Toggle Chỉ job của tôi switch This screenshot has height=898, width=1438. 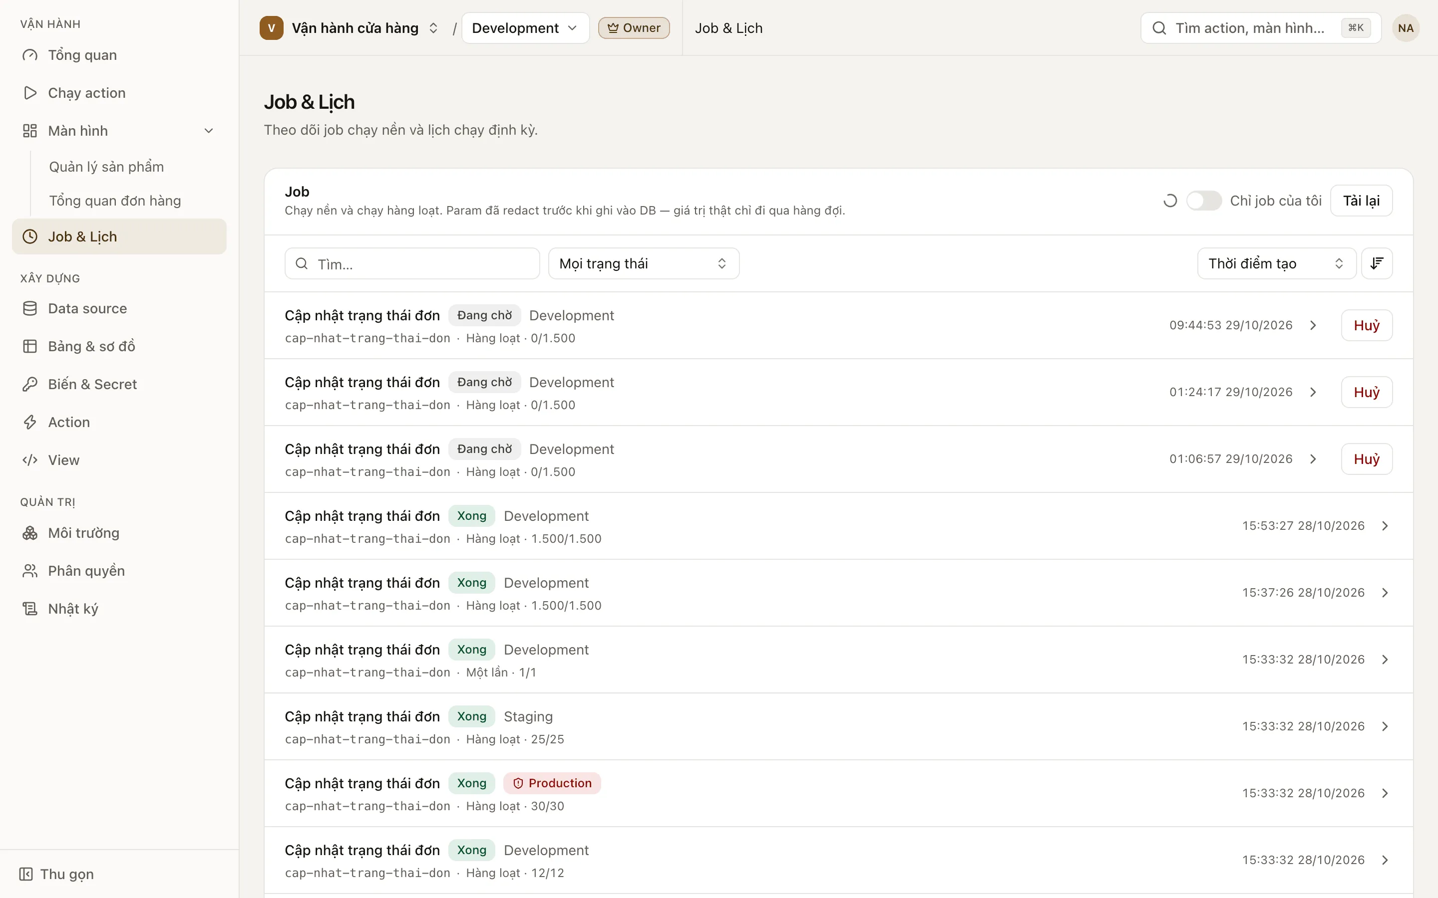tap(1203, 201)
